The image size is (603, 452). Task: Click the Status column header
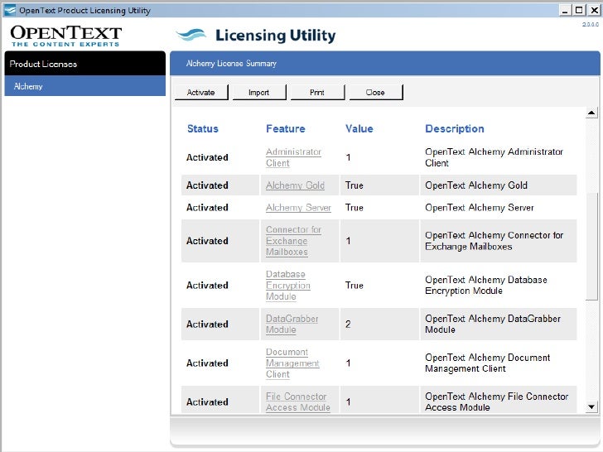coord(203,129)
